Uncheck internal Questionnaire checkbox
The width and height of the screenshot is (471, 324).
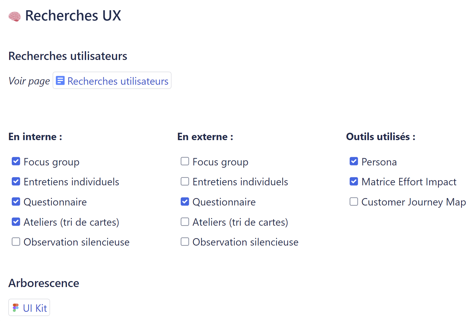16,202
